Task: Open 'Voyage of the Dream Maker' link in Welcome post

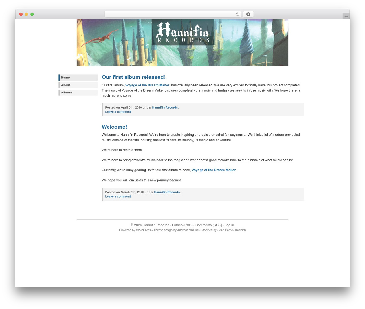Action: pyautogui.click(x=214, y=170)
